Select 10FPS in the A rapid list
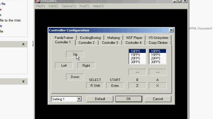 [157, 51]
